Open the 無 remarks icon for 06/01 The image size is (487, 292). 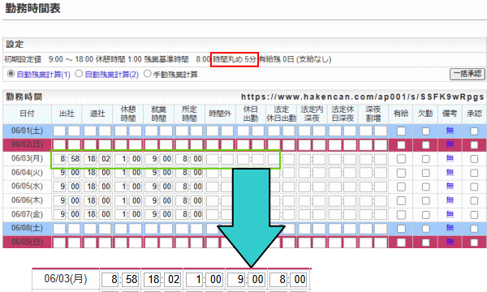(450, 131)
